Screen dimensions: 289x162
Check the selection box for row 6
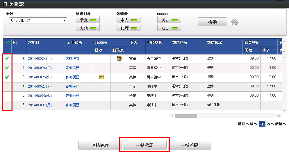[x=7, y=105]
